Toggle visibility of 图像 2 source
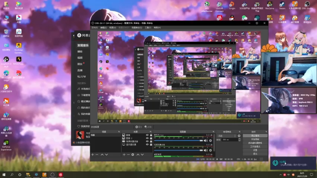Viewport: 317px width, 178px height. [x=147, y=138]
